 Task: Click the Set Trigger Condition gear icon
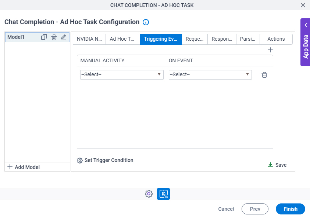tap(80, 161)
